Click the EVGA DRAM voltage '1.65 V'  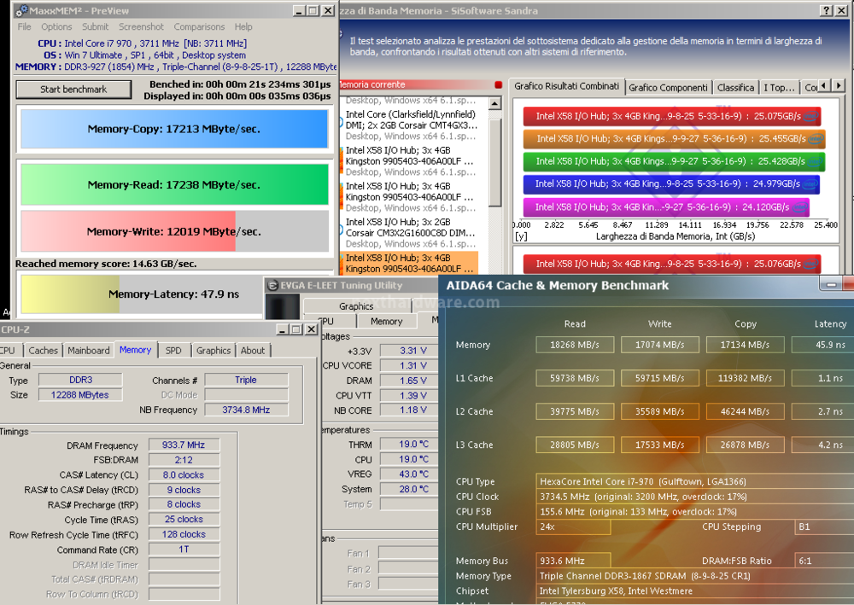click(410, 381)
